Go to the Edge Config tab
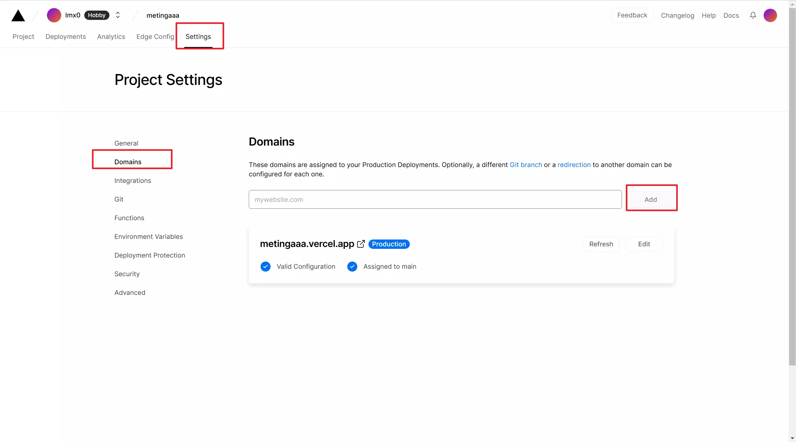Image resolution: width=796 pixels, height=442 pixels. pyautogui.click(x=155, y=37)
